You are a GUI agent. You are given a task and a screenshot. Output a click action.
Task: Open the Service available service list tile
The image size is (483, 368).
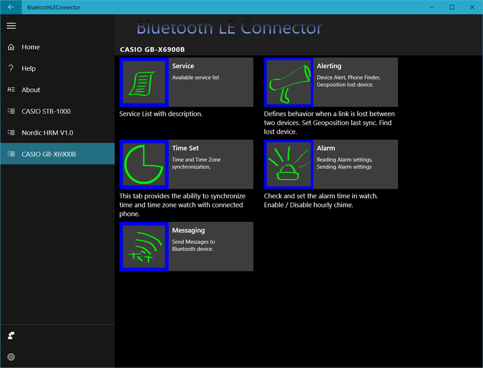210,81
